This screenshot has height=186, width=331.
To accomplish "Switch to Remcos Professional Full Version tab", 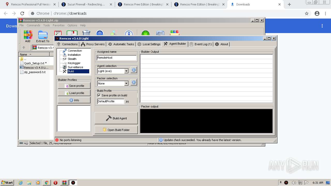I will point(31,4).
